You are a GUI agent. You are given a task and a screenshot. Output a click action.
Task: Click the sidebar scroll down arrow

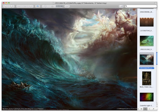pyautogui.click(x=157, y=106)
